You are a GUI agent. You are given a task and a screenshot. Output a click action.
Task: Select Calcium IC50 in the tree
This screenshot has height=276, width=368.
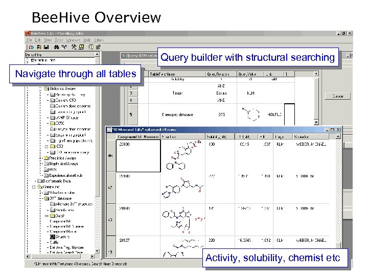66,100
